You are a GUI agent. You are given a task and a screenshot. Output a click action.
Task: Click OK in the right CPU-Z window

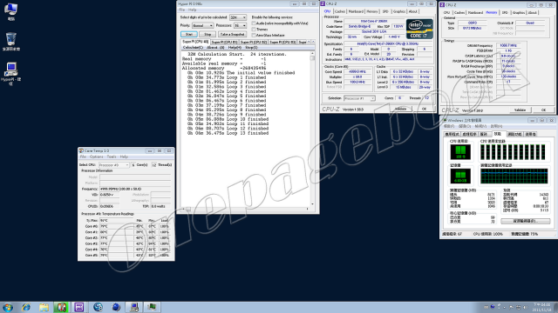click(543, 110)
